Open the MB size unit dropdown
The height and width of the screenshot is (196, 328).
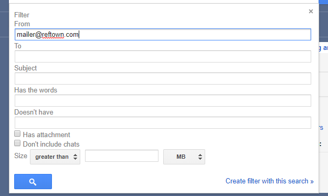click(184, 157)
